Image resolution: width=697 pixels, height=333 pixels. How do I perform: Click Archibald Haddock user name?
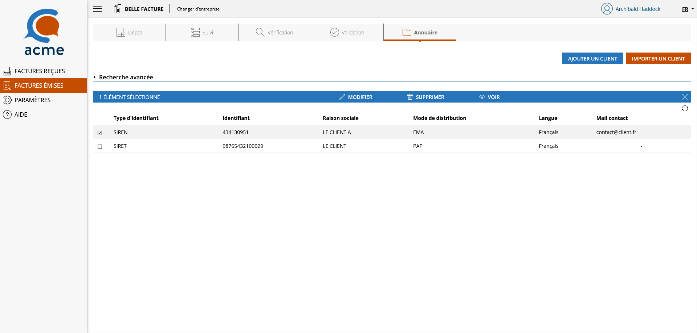pyautogui.click(x=638, y=9)
